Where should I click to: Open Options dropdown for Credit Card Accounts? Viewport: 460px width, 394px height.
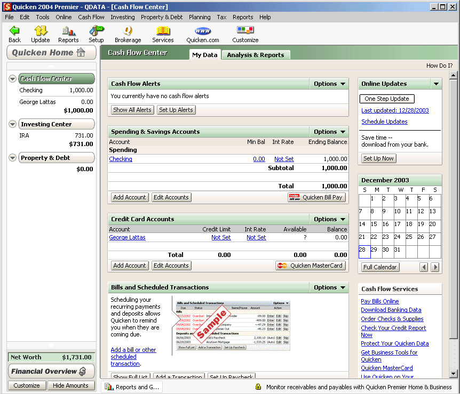[x=329, y=219]
